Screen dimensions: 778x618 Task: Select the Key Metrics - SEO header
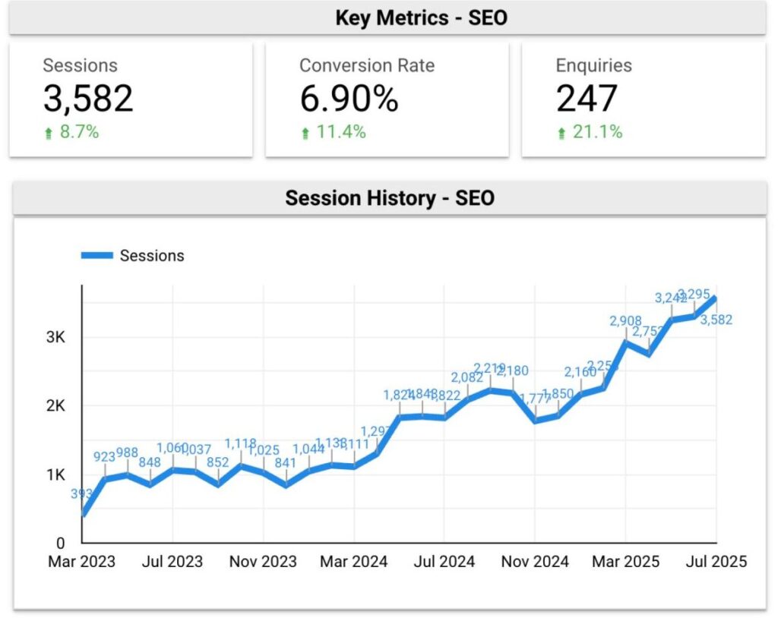point(387,17)
